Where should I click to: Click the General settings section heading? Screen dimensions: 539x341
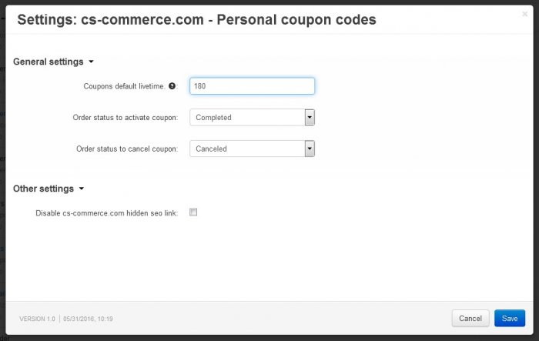[48, 62]
